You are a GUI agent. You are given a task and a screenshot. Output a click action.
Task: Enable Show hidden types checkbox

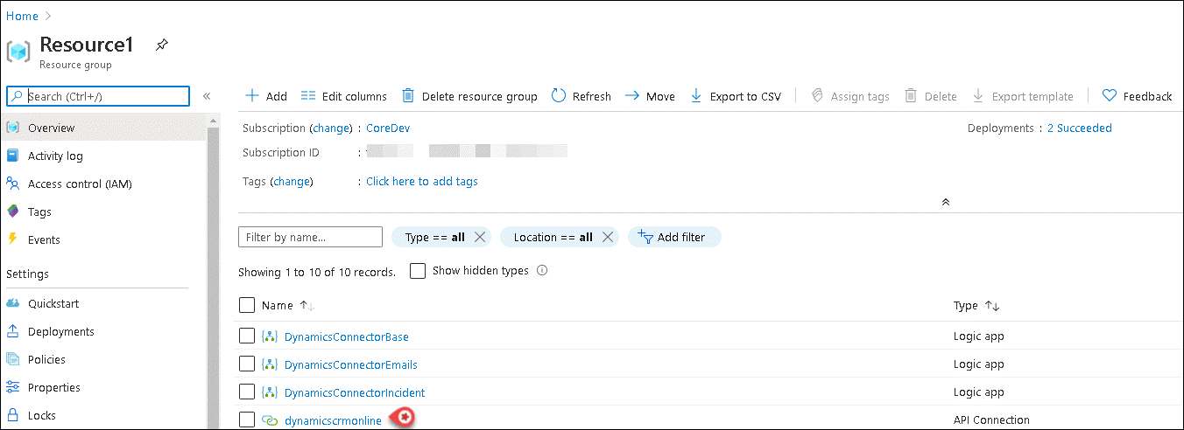coord(418,271)
